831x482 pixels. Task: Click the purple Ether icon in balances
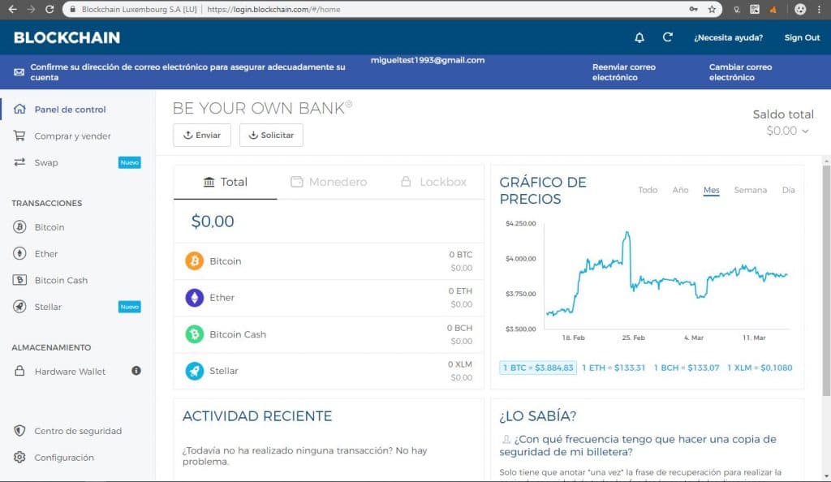click(x=195, y=298)
